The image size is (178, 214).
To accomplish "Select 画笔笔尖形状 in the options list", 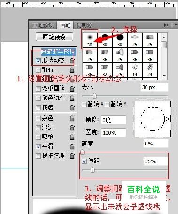I will [58, 52].
